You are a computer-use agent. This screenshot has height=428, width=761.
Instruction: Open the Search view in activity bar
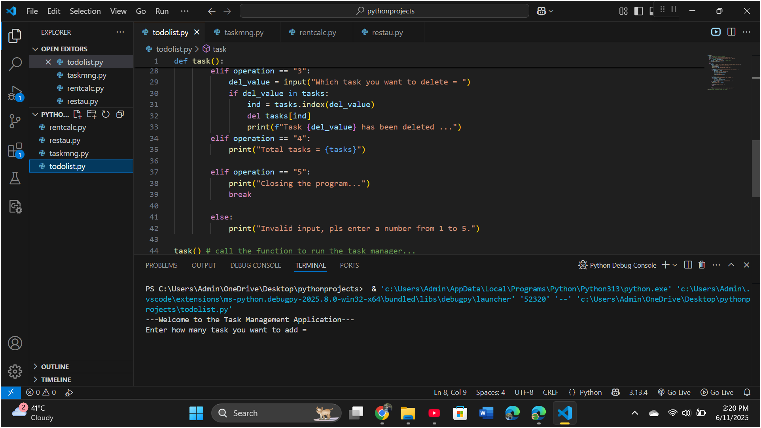coord(15,64)
